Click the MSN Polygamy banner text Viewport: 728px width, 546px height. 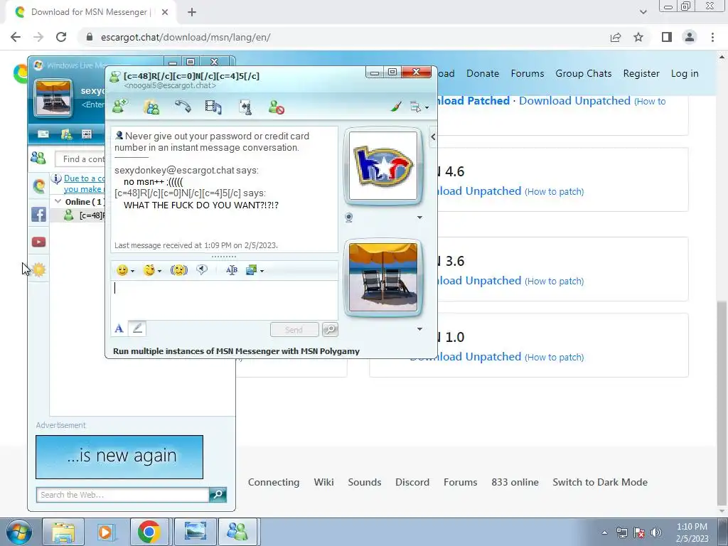point(236,351)
